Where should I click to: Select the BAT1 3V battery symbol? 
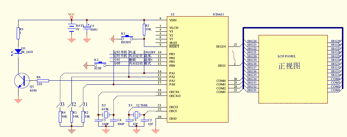tap(71, 28)
